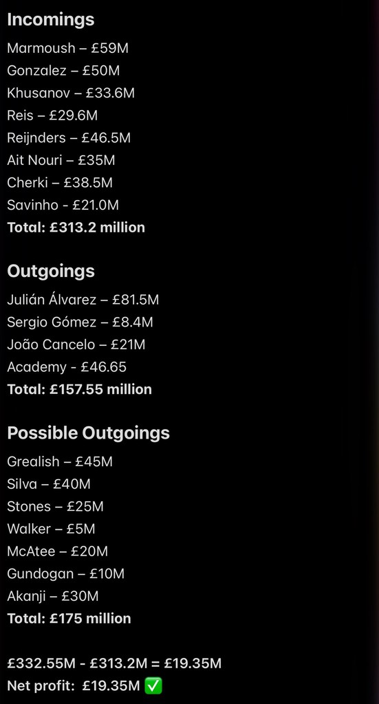Image resolution: width=379 pixels, height=704 pixels.
Task: Tap the João Cancelo – £21M entry
Action: (x=76, y=344)
